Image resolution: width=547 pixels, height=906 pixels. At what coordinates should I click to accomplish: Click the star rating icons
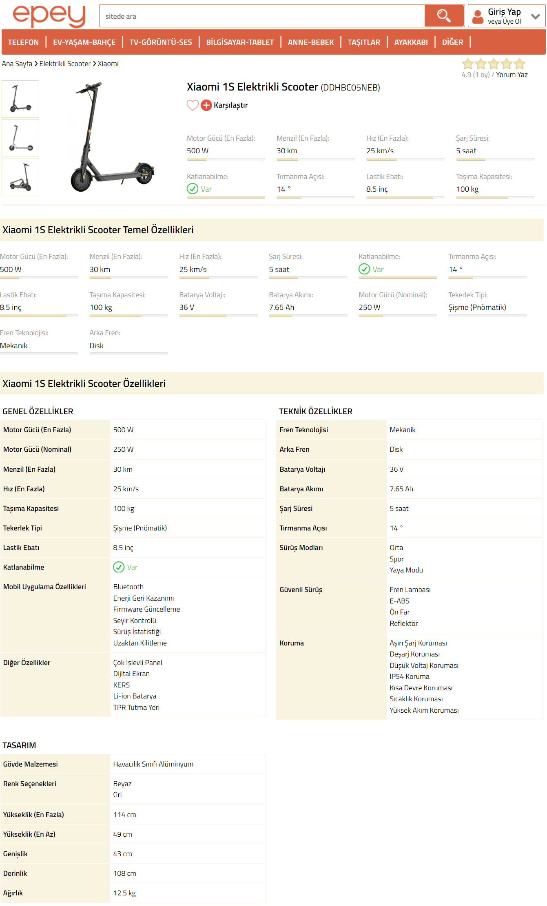tap(494, 64)
